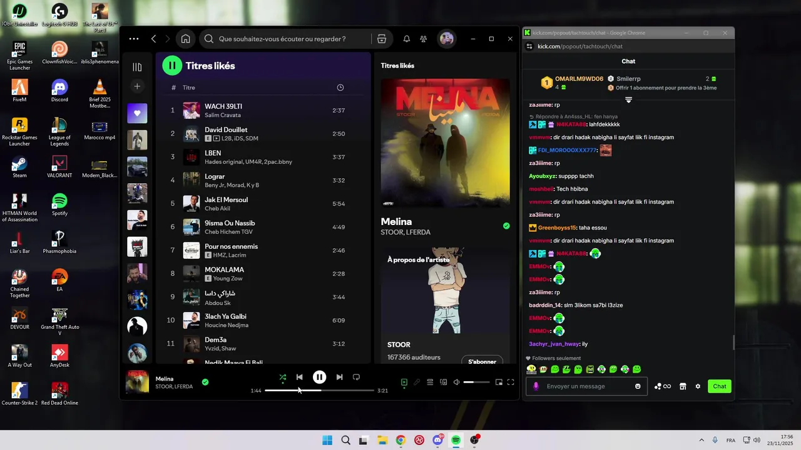
Task: Go back in Spotify navigation
Action: coord(154,39)
